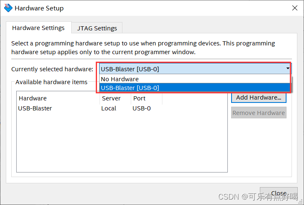The width and height of the screenshot is (304, 205).
Task: Click the Add Hardware button
Action: (x=259, y=97)
